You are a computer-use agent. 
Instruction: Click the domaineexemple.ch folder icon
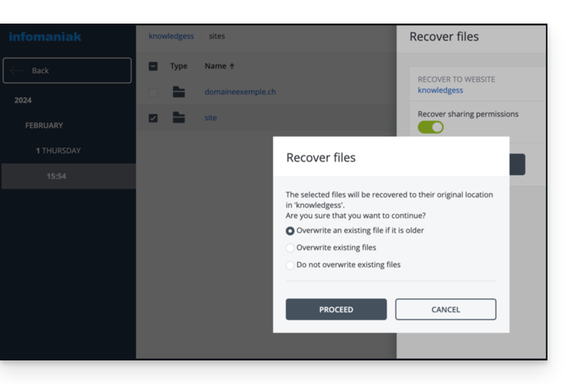point(179,92)
